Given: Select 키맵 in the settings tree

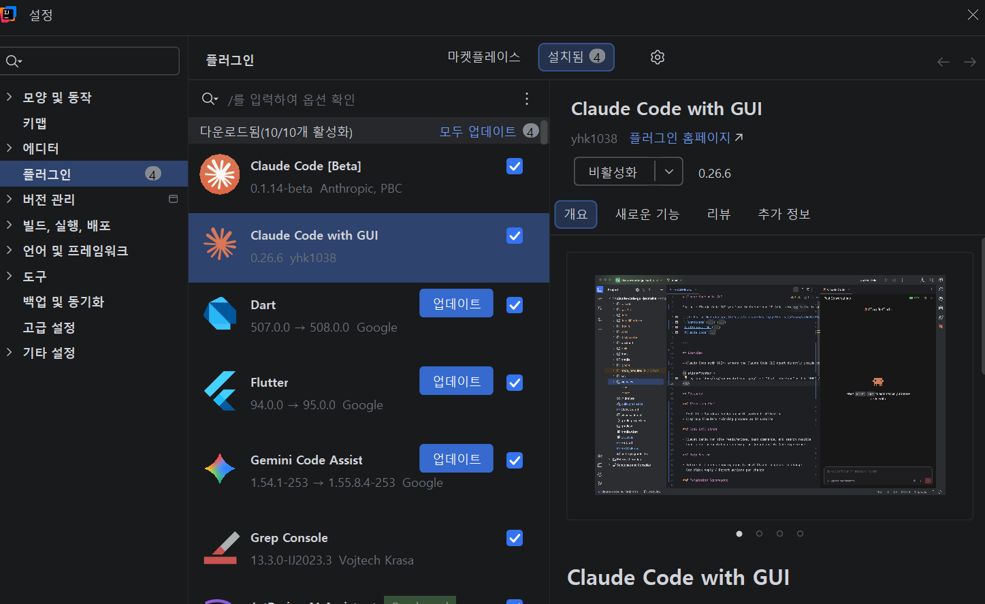Looking at the screenshot, I should [35, 123].
